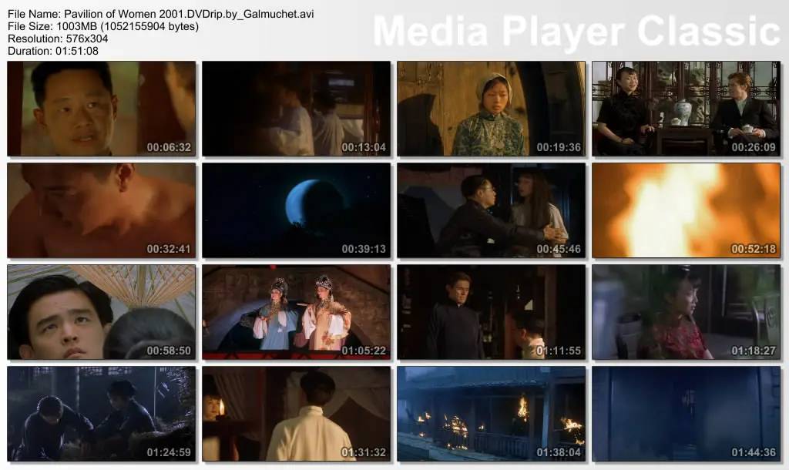Screen dimensions: 789x470
Task: Select the thumbnail timestamped 00:32:41
Action: [x=102, y=210]
